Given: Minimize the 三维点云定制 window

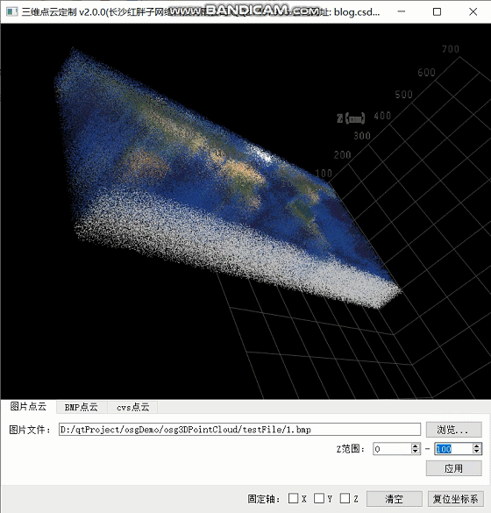Looking at the screenshot, I should pos(402,11).
